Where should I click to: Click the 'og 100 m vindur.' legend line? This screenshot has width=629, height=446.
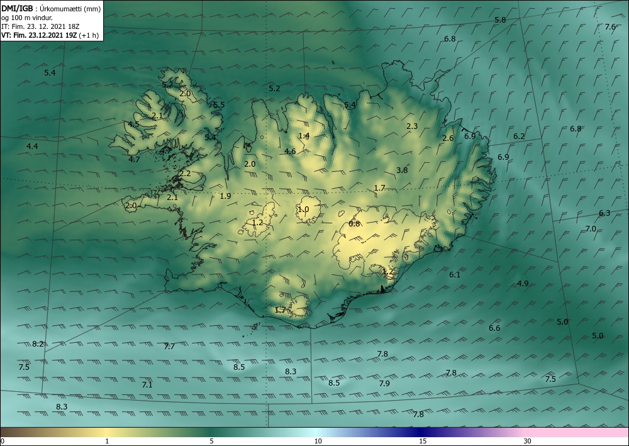coord(27,18)
